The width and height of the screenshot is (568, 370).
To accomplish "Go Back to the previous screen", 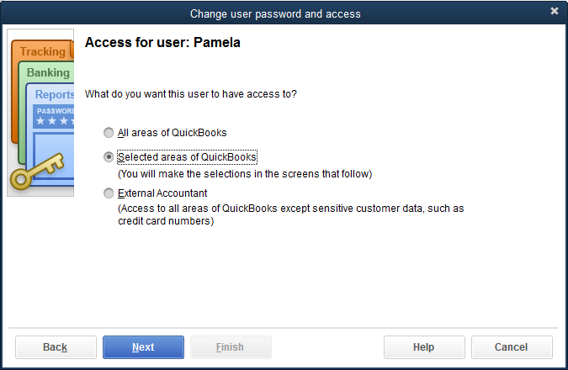I will (56, 347).
